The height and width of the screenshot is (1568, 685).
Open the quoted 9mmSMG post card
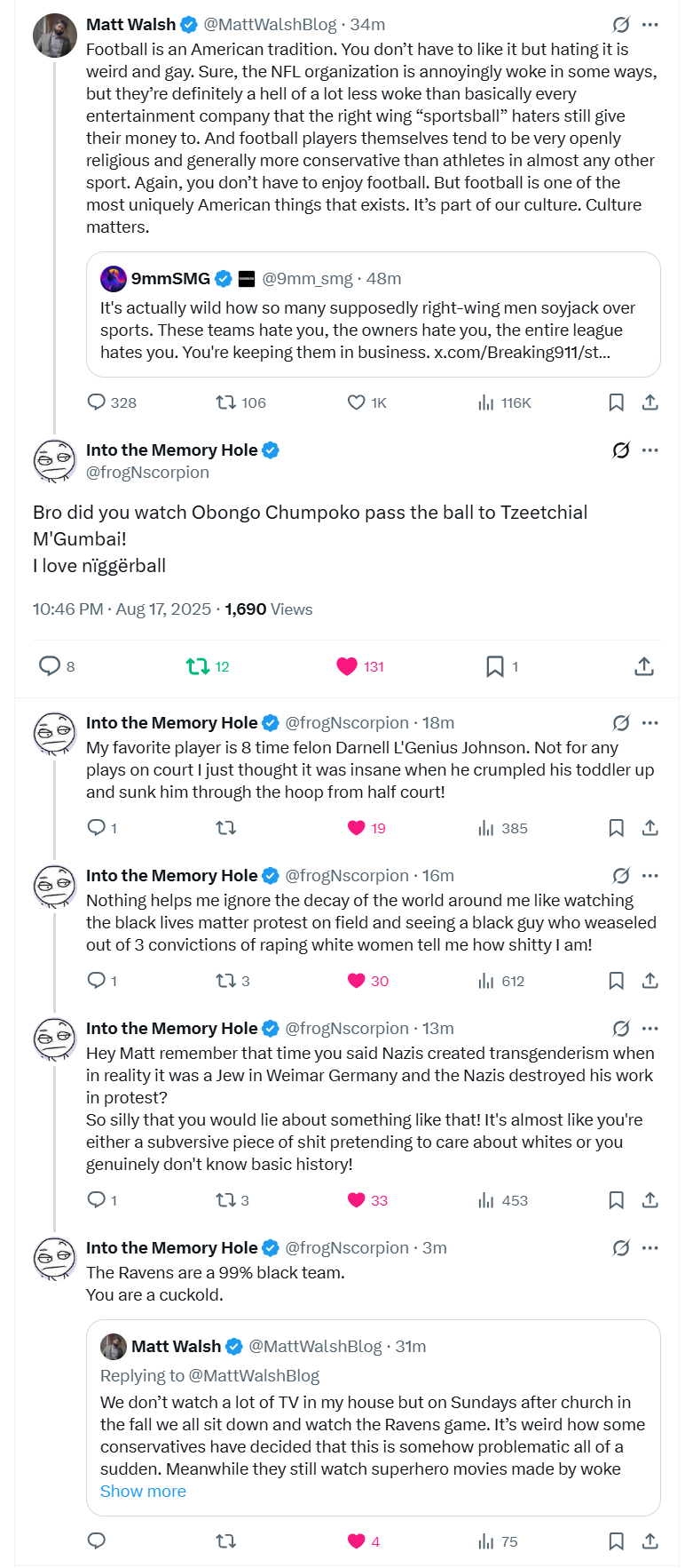click(373, 329)
